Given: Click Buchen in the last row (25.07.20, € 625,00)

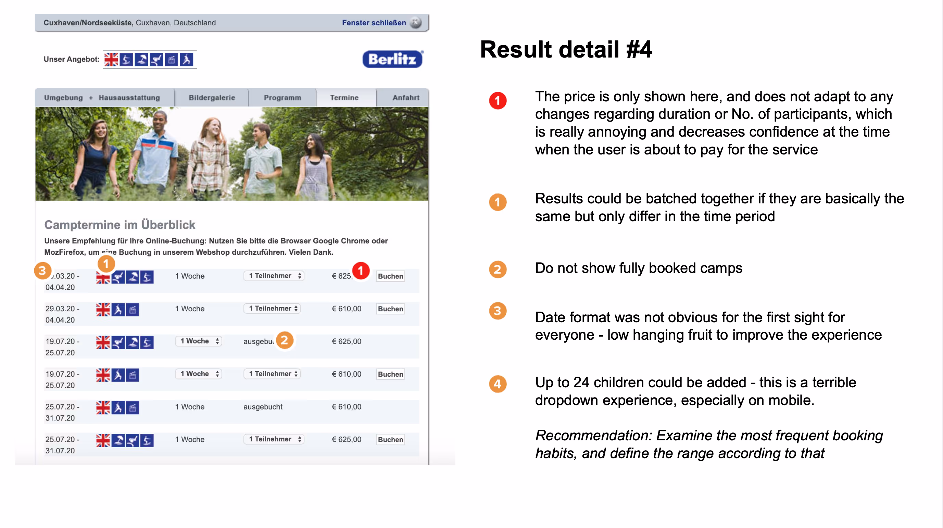Looking at the screenshot, I should [390, 439].
